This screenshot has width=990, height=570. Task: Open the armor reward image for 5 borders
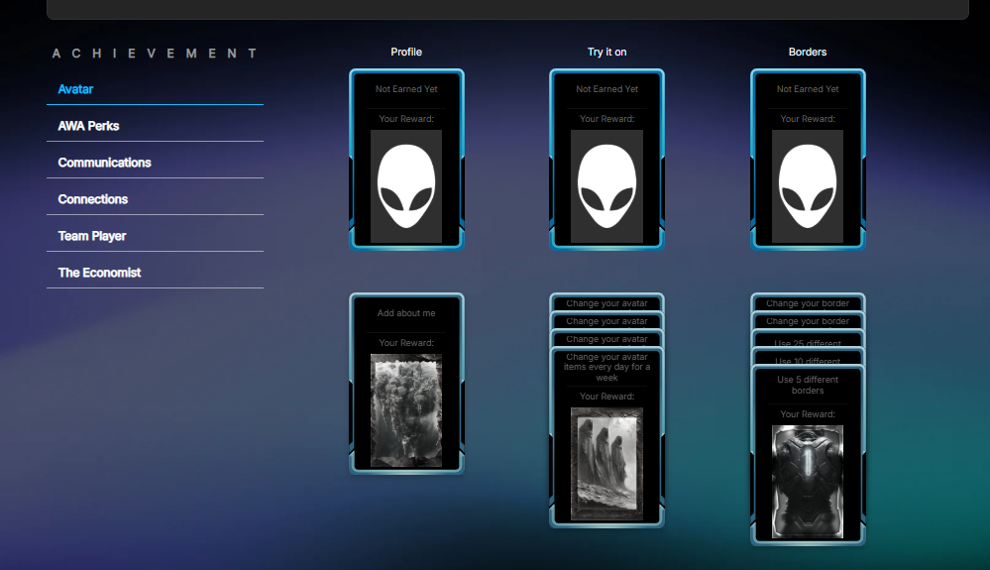pos(807,482)
